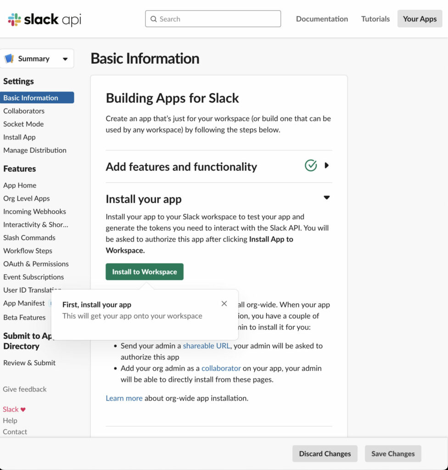Click the Discard Changes button

coord(325,453)
